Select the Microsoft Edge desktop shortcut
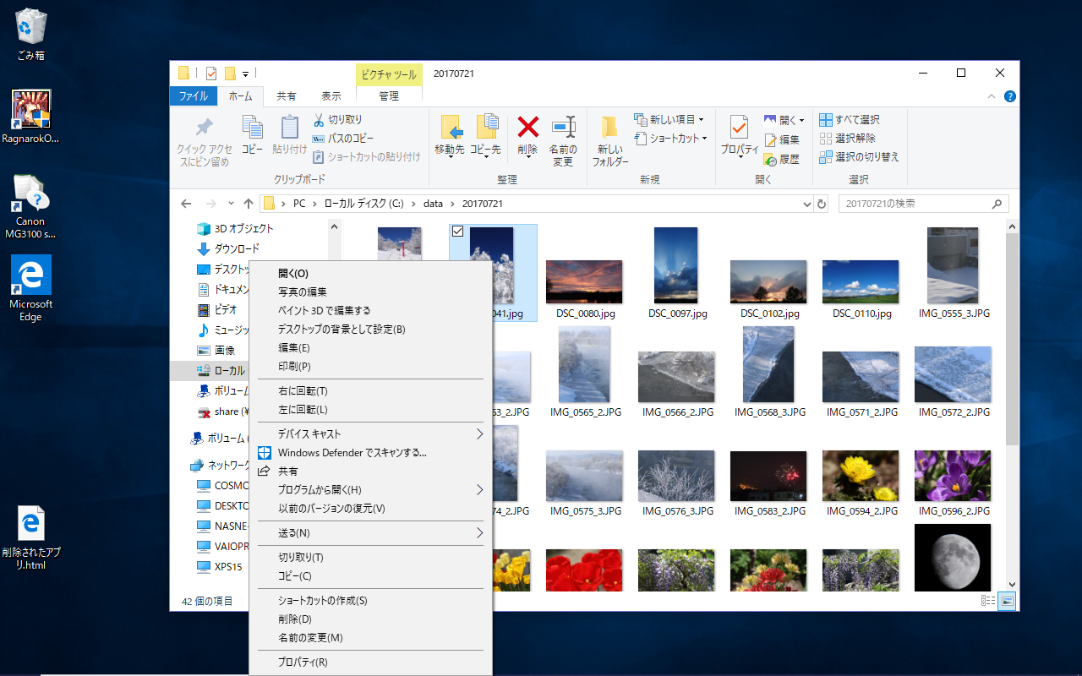Screen dimensions: 1082x676 31,289
